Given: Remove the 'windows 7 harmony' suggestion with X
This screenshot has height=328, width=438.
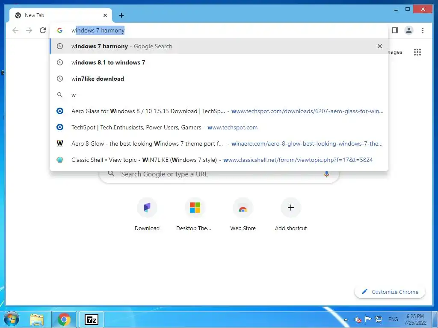Looking at the screenshot, I should 380,46.
